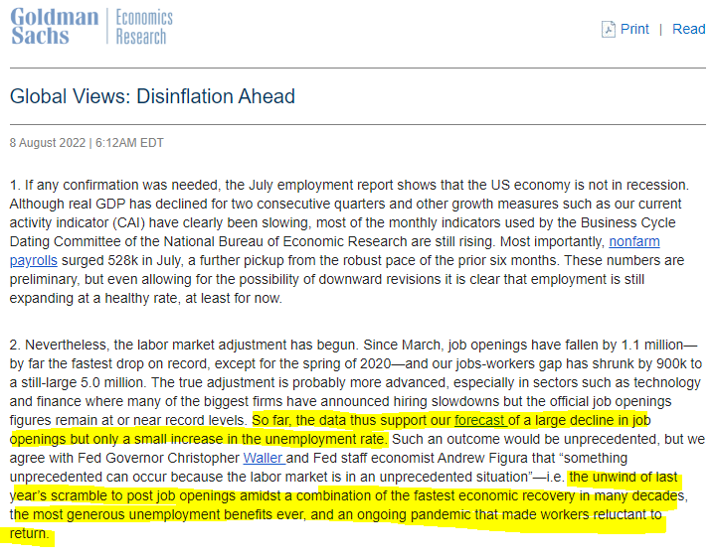Click text 'expanding at a healthy rate'
The height and width of the screenshot is (558, 715).
93,298
